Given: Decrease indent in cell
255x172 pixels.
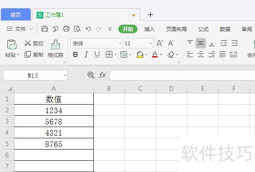Looking at the screenshot, I should click(x=224, y=43).
